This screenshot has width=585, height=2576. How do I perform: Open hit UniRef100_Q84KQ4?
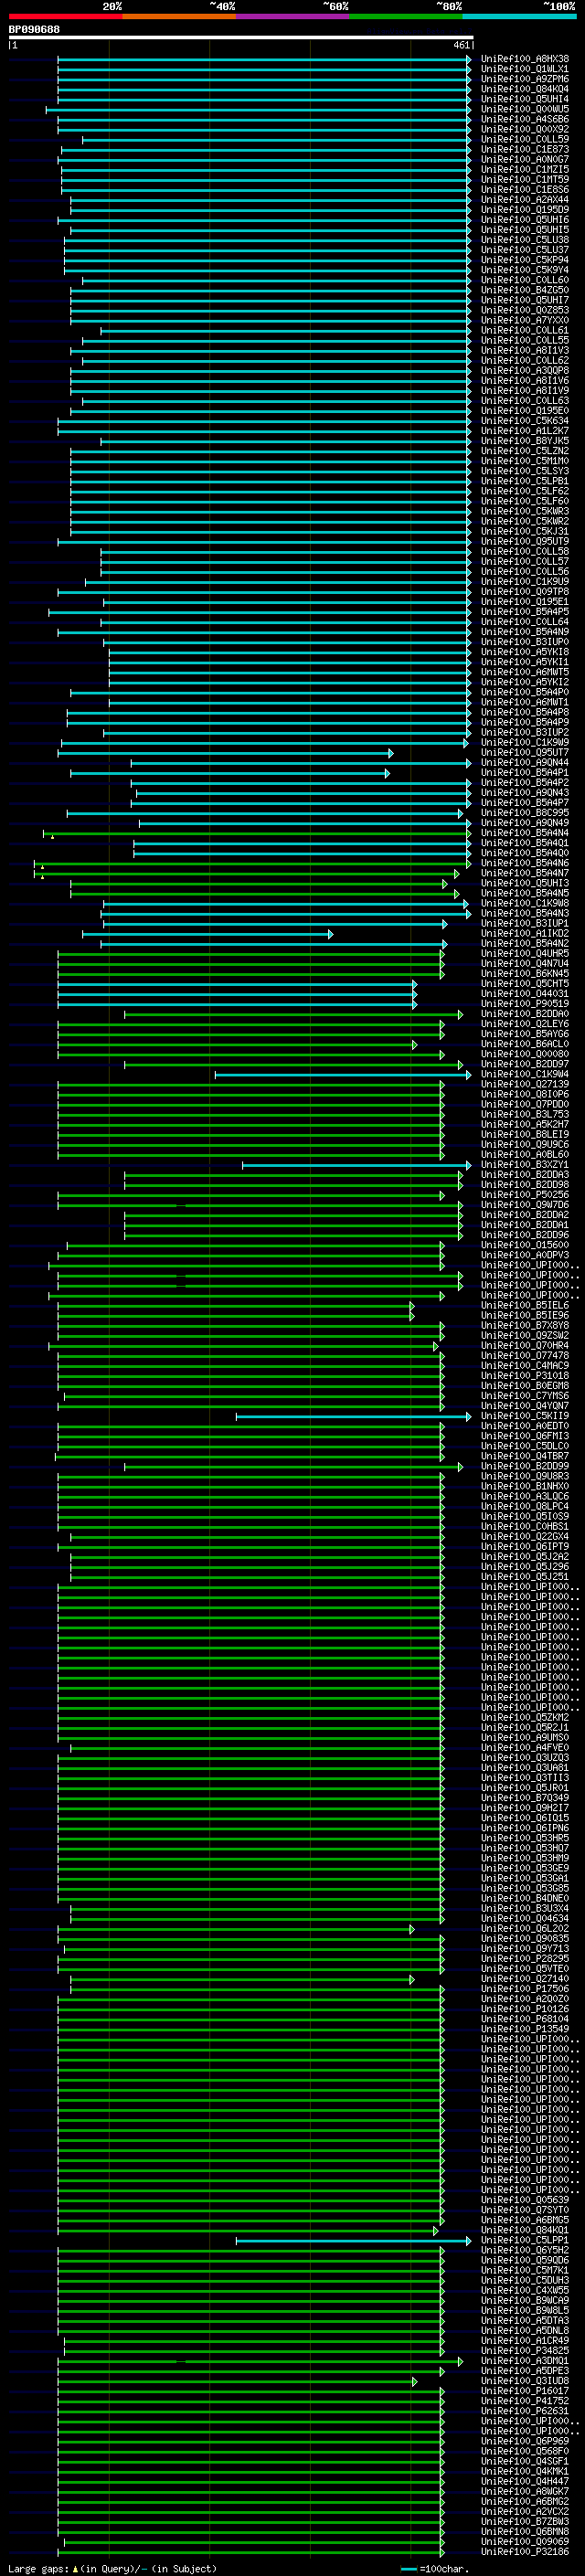pyautogui.click(x=525, y=89)
